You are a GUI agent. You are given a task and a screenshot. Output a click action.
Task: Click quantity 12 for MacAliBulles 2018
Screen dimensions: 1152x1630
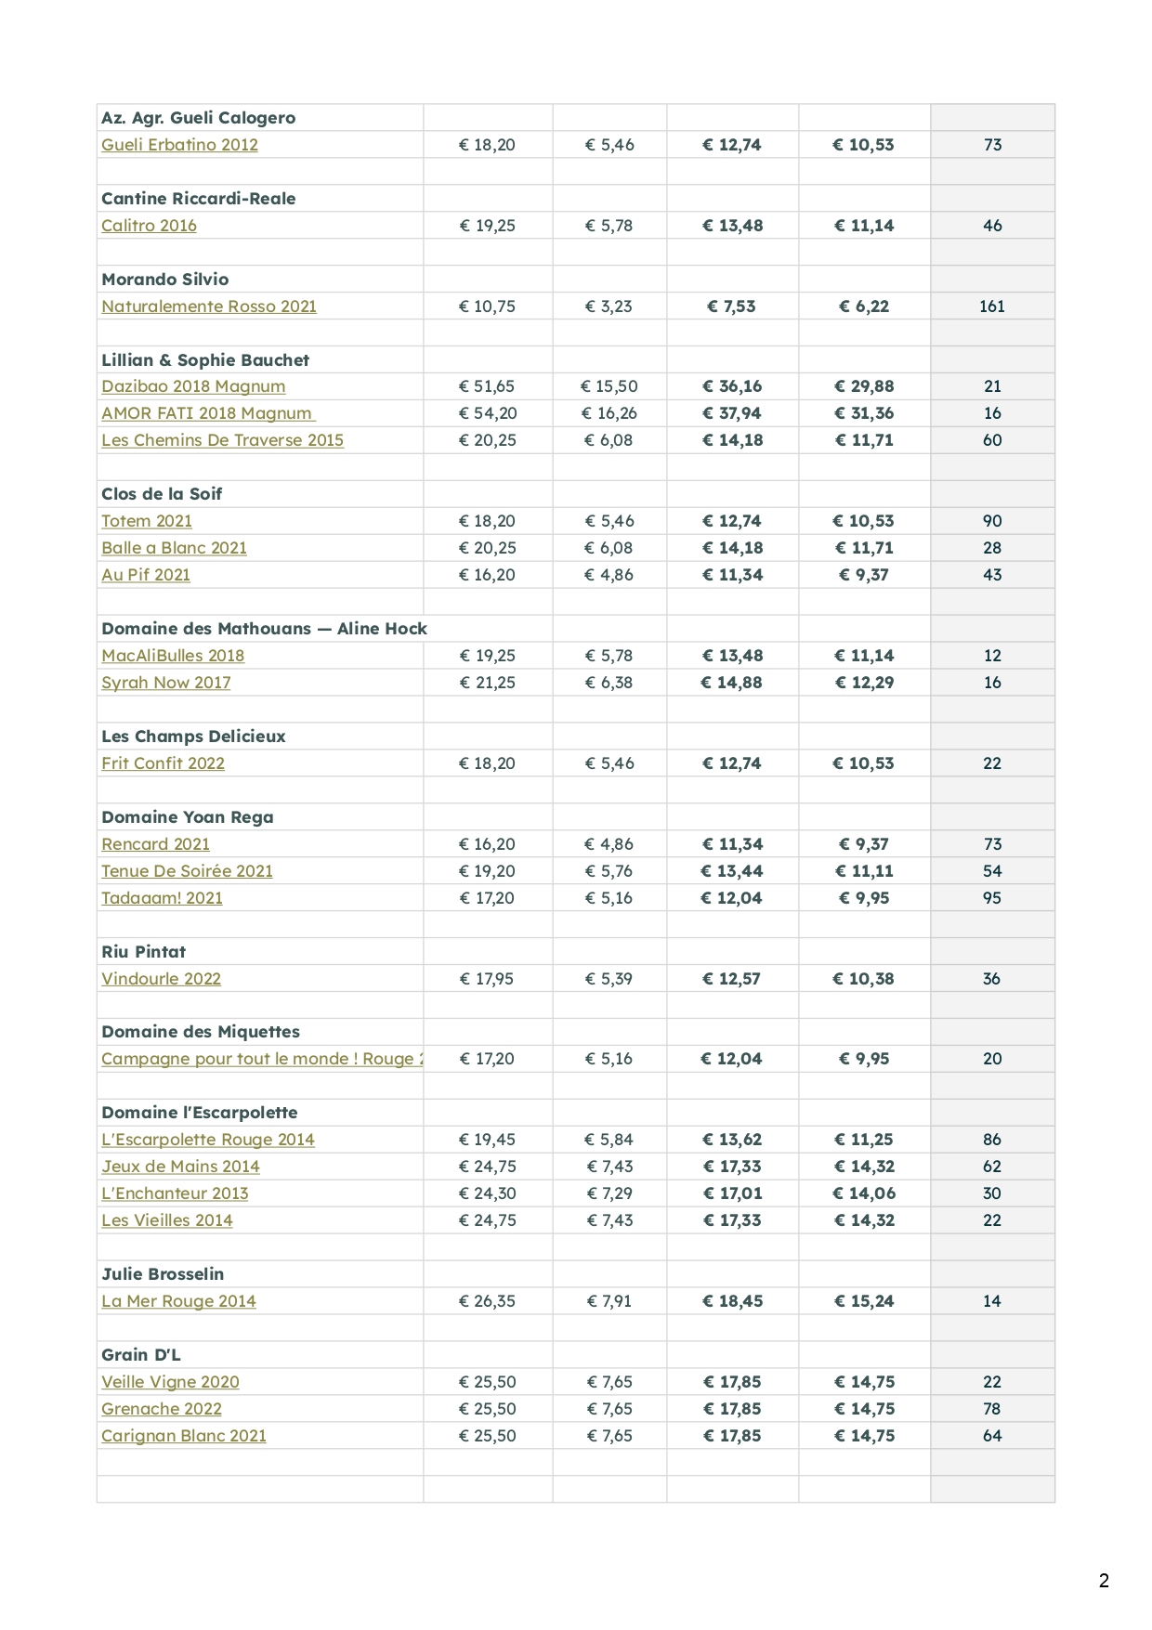pyautogui.click(x=992, y=656)
